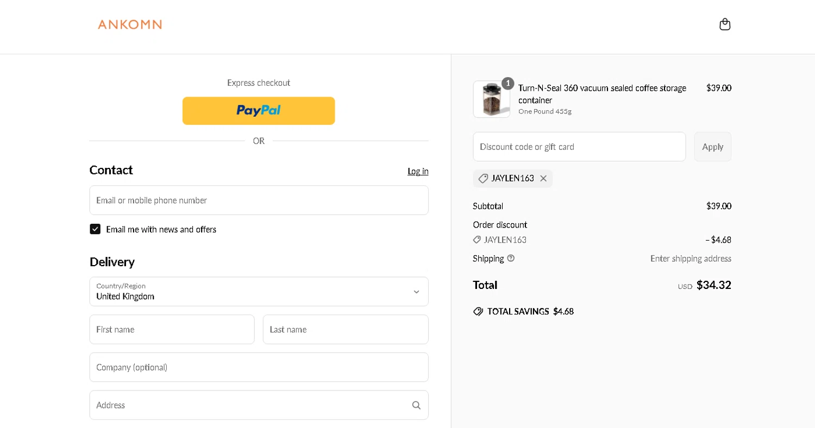Remove the JAYLEN163 discount code
Screen dimensions: 815x428
coord(543,178)
